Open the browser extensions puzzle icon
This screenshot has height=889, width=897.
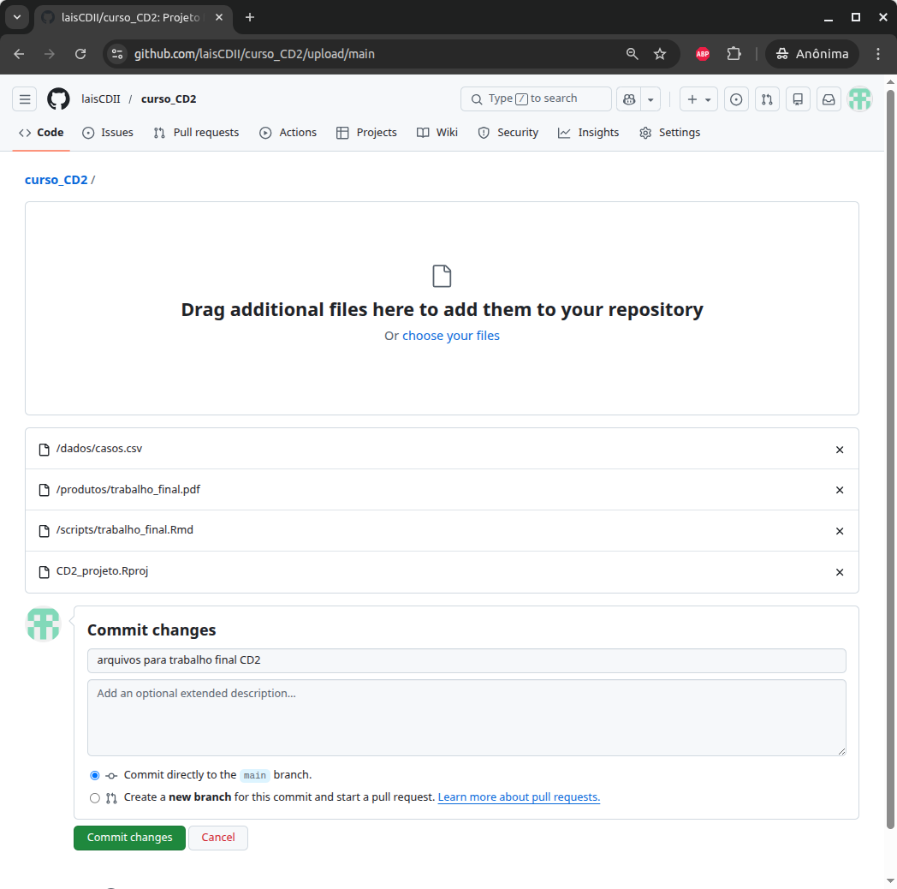click(734, 54)
